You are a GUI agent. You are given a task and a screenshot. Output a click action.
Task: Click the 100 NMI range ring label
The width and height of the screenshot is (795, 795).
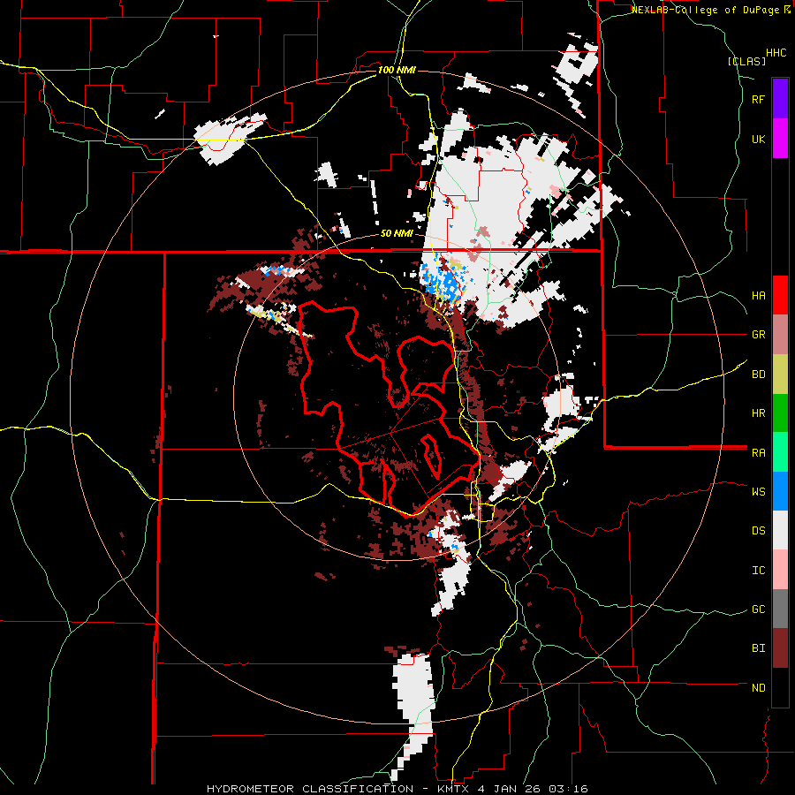(x=397, y=70)
